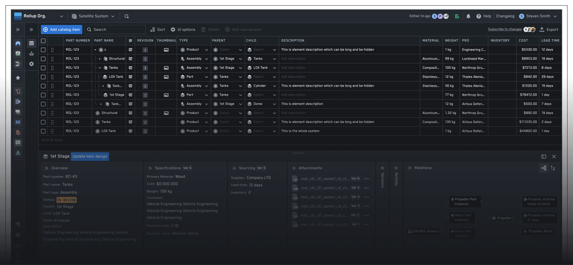This screenshot has width=573, height=265.
Task: Open more options for attachment Ver 3
Action: coord(366,206)
